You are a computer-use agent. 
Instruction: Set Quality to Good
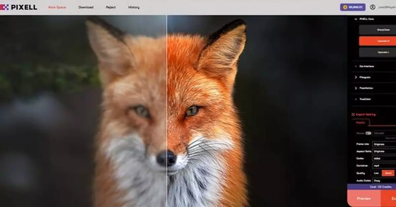pos(388,173)
